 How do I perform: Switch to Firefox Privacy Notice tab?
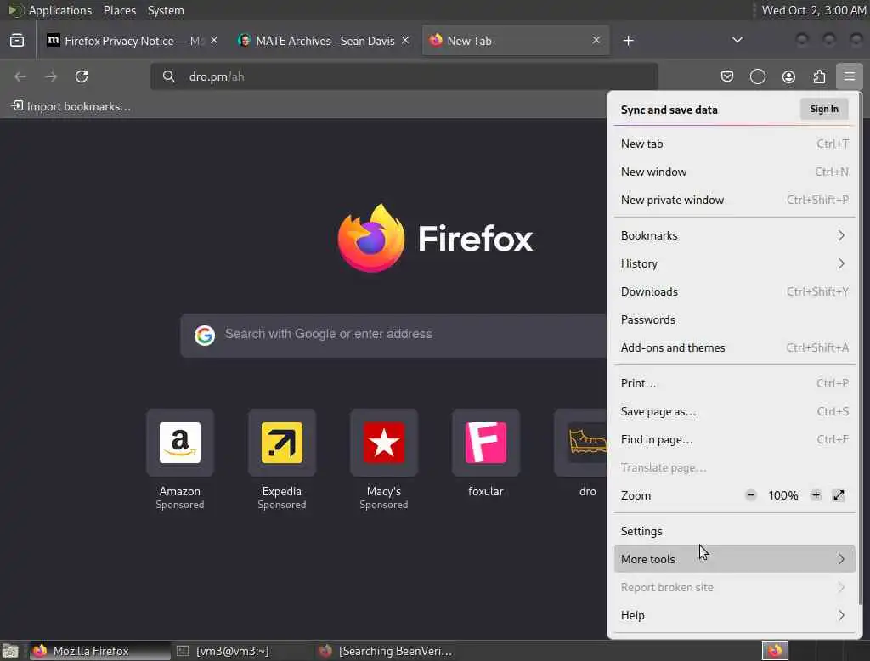point(132,41)
